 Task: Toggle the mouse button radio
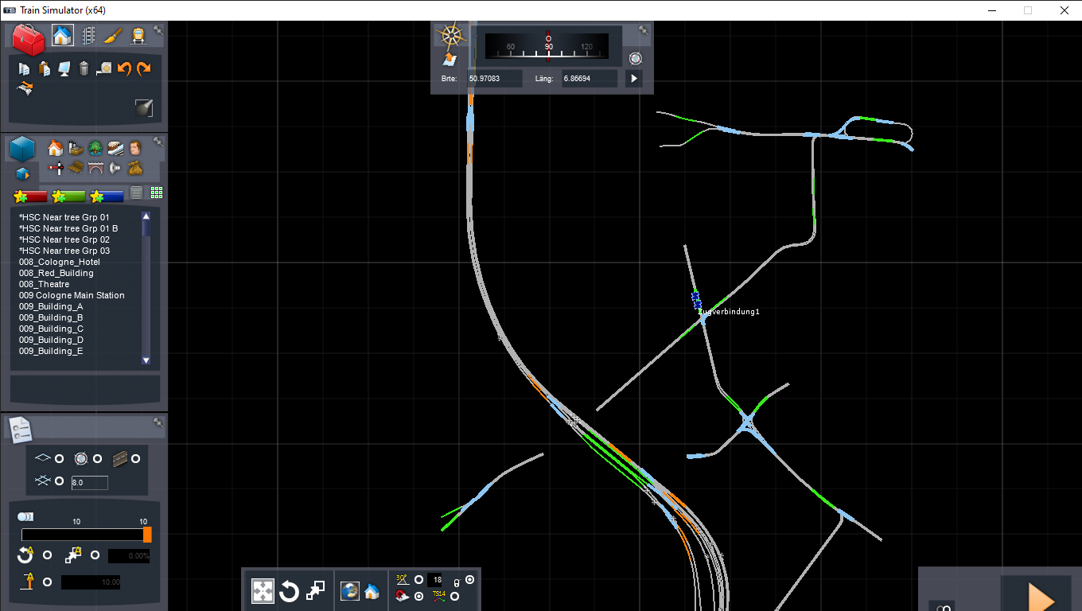[469, 580]
